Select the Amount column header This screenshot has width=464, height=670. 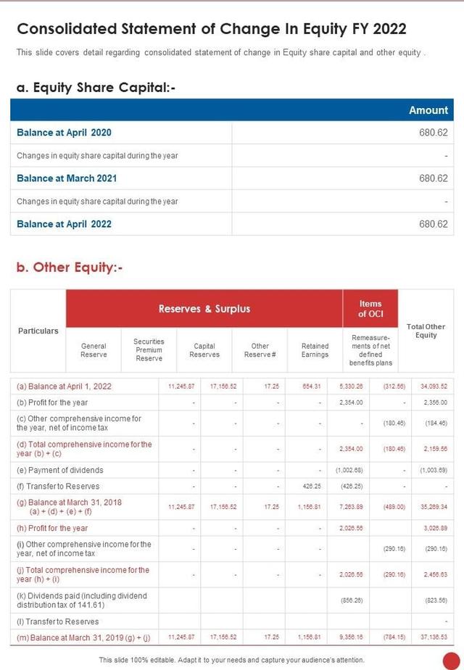[428, 110]
